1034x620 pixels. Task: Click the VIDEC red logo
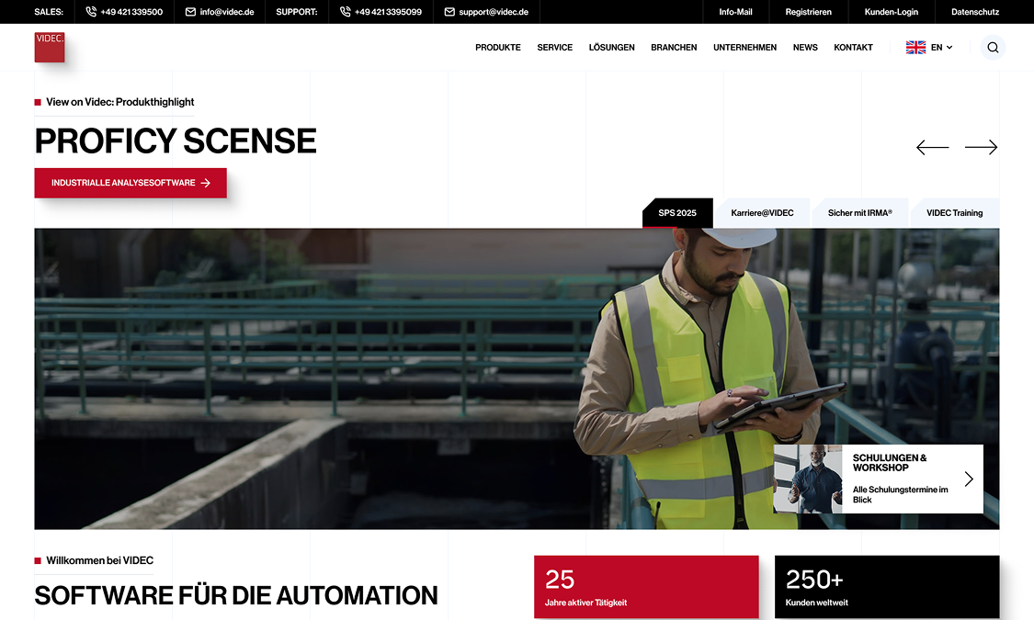click(50, 47)
